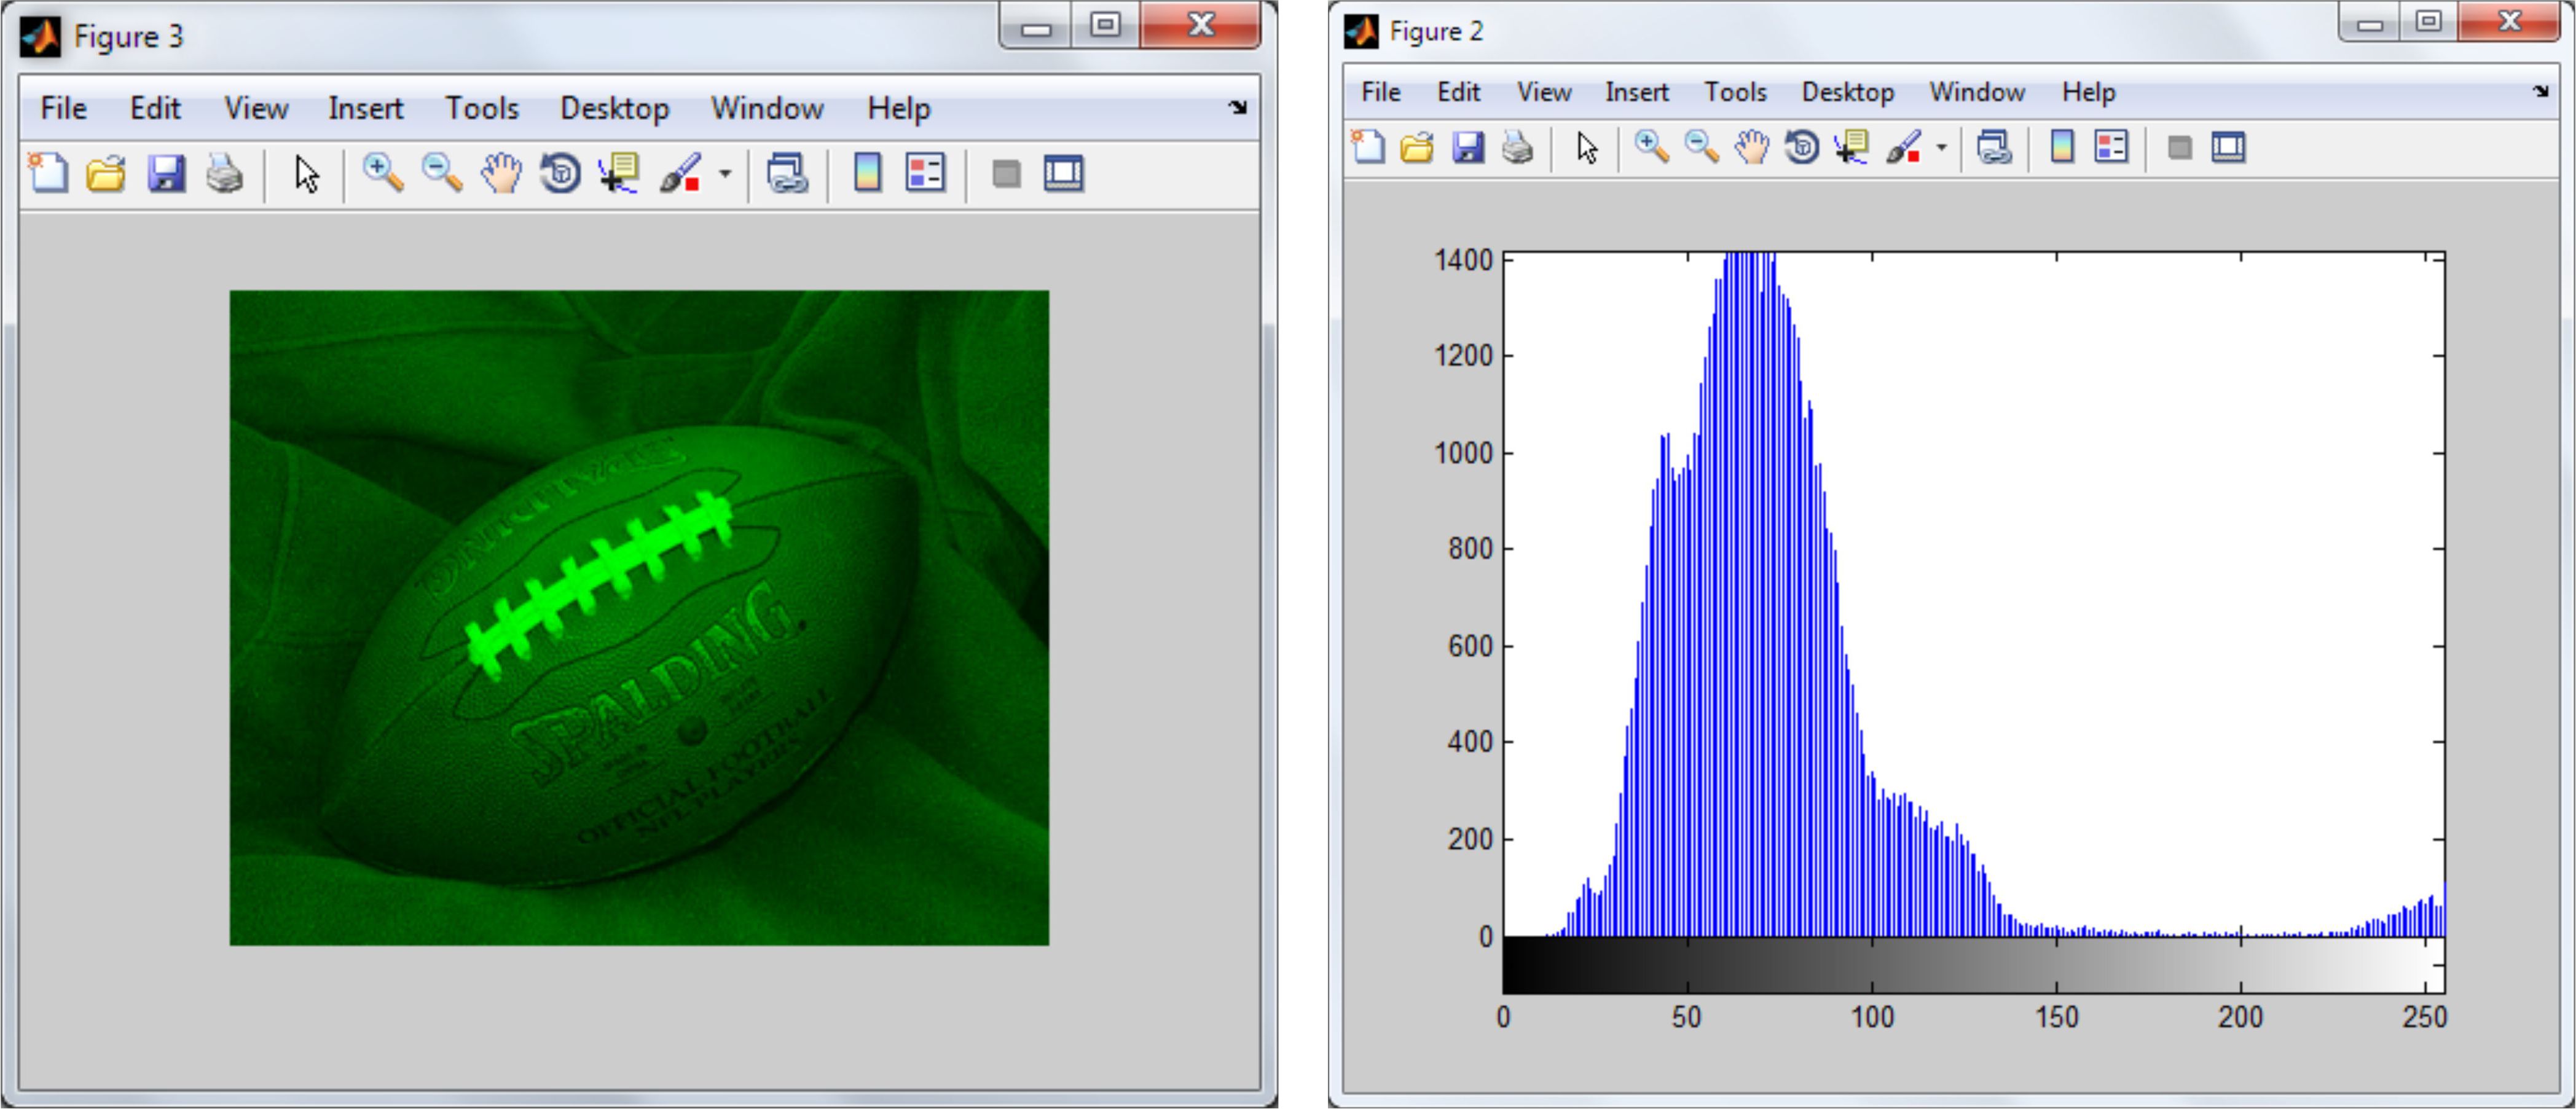Open the Insert menu in Figure 2
Screen dimensions: 2576x1109
(1636, 92)
